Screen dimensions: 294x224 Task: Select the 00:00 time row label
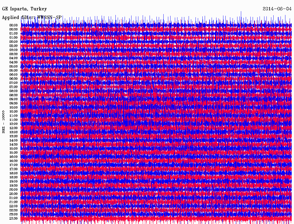13,25
